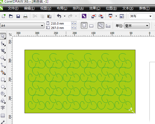Increase page width with up arrow

(75, 23)
